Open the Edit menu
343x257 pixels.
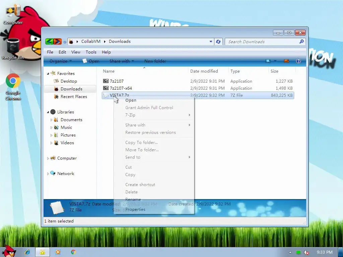point(62,52)
